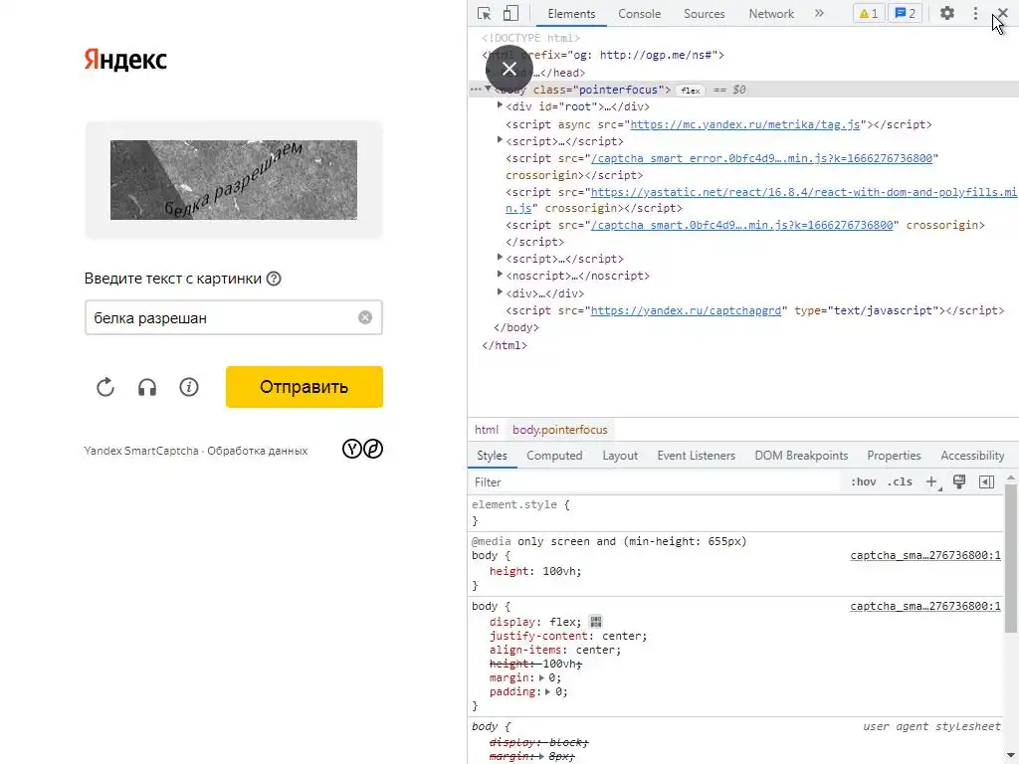
Task: Click the round Yandex badge icons in the footer
Action: (362, 449)
